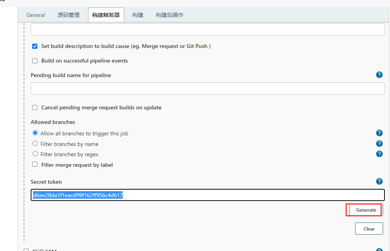This screenshot has height=251, width=390.
Task: Open help for Pending build name for pipeline
Action: (379, 75)
